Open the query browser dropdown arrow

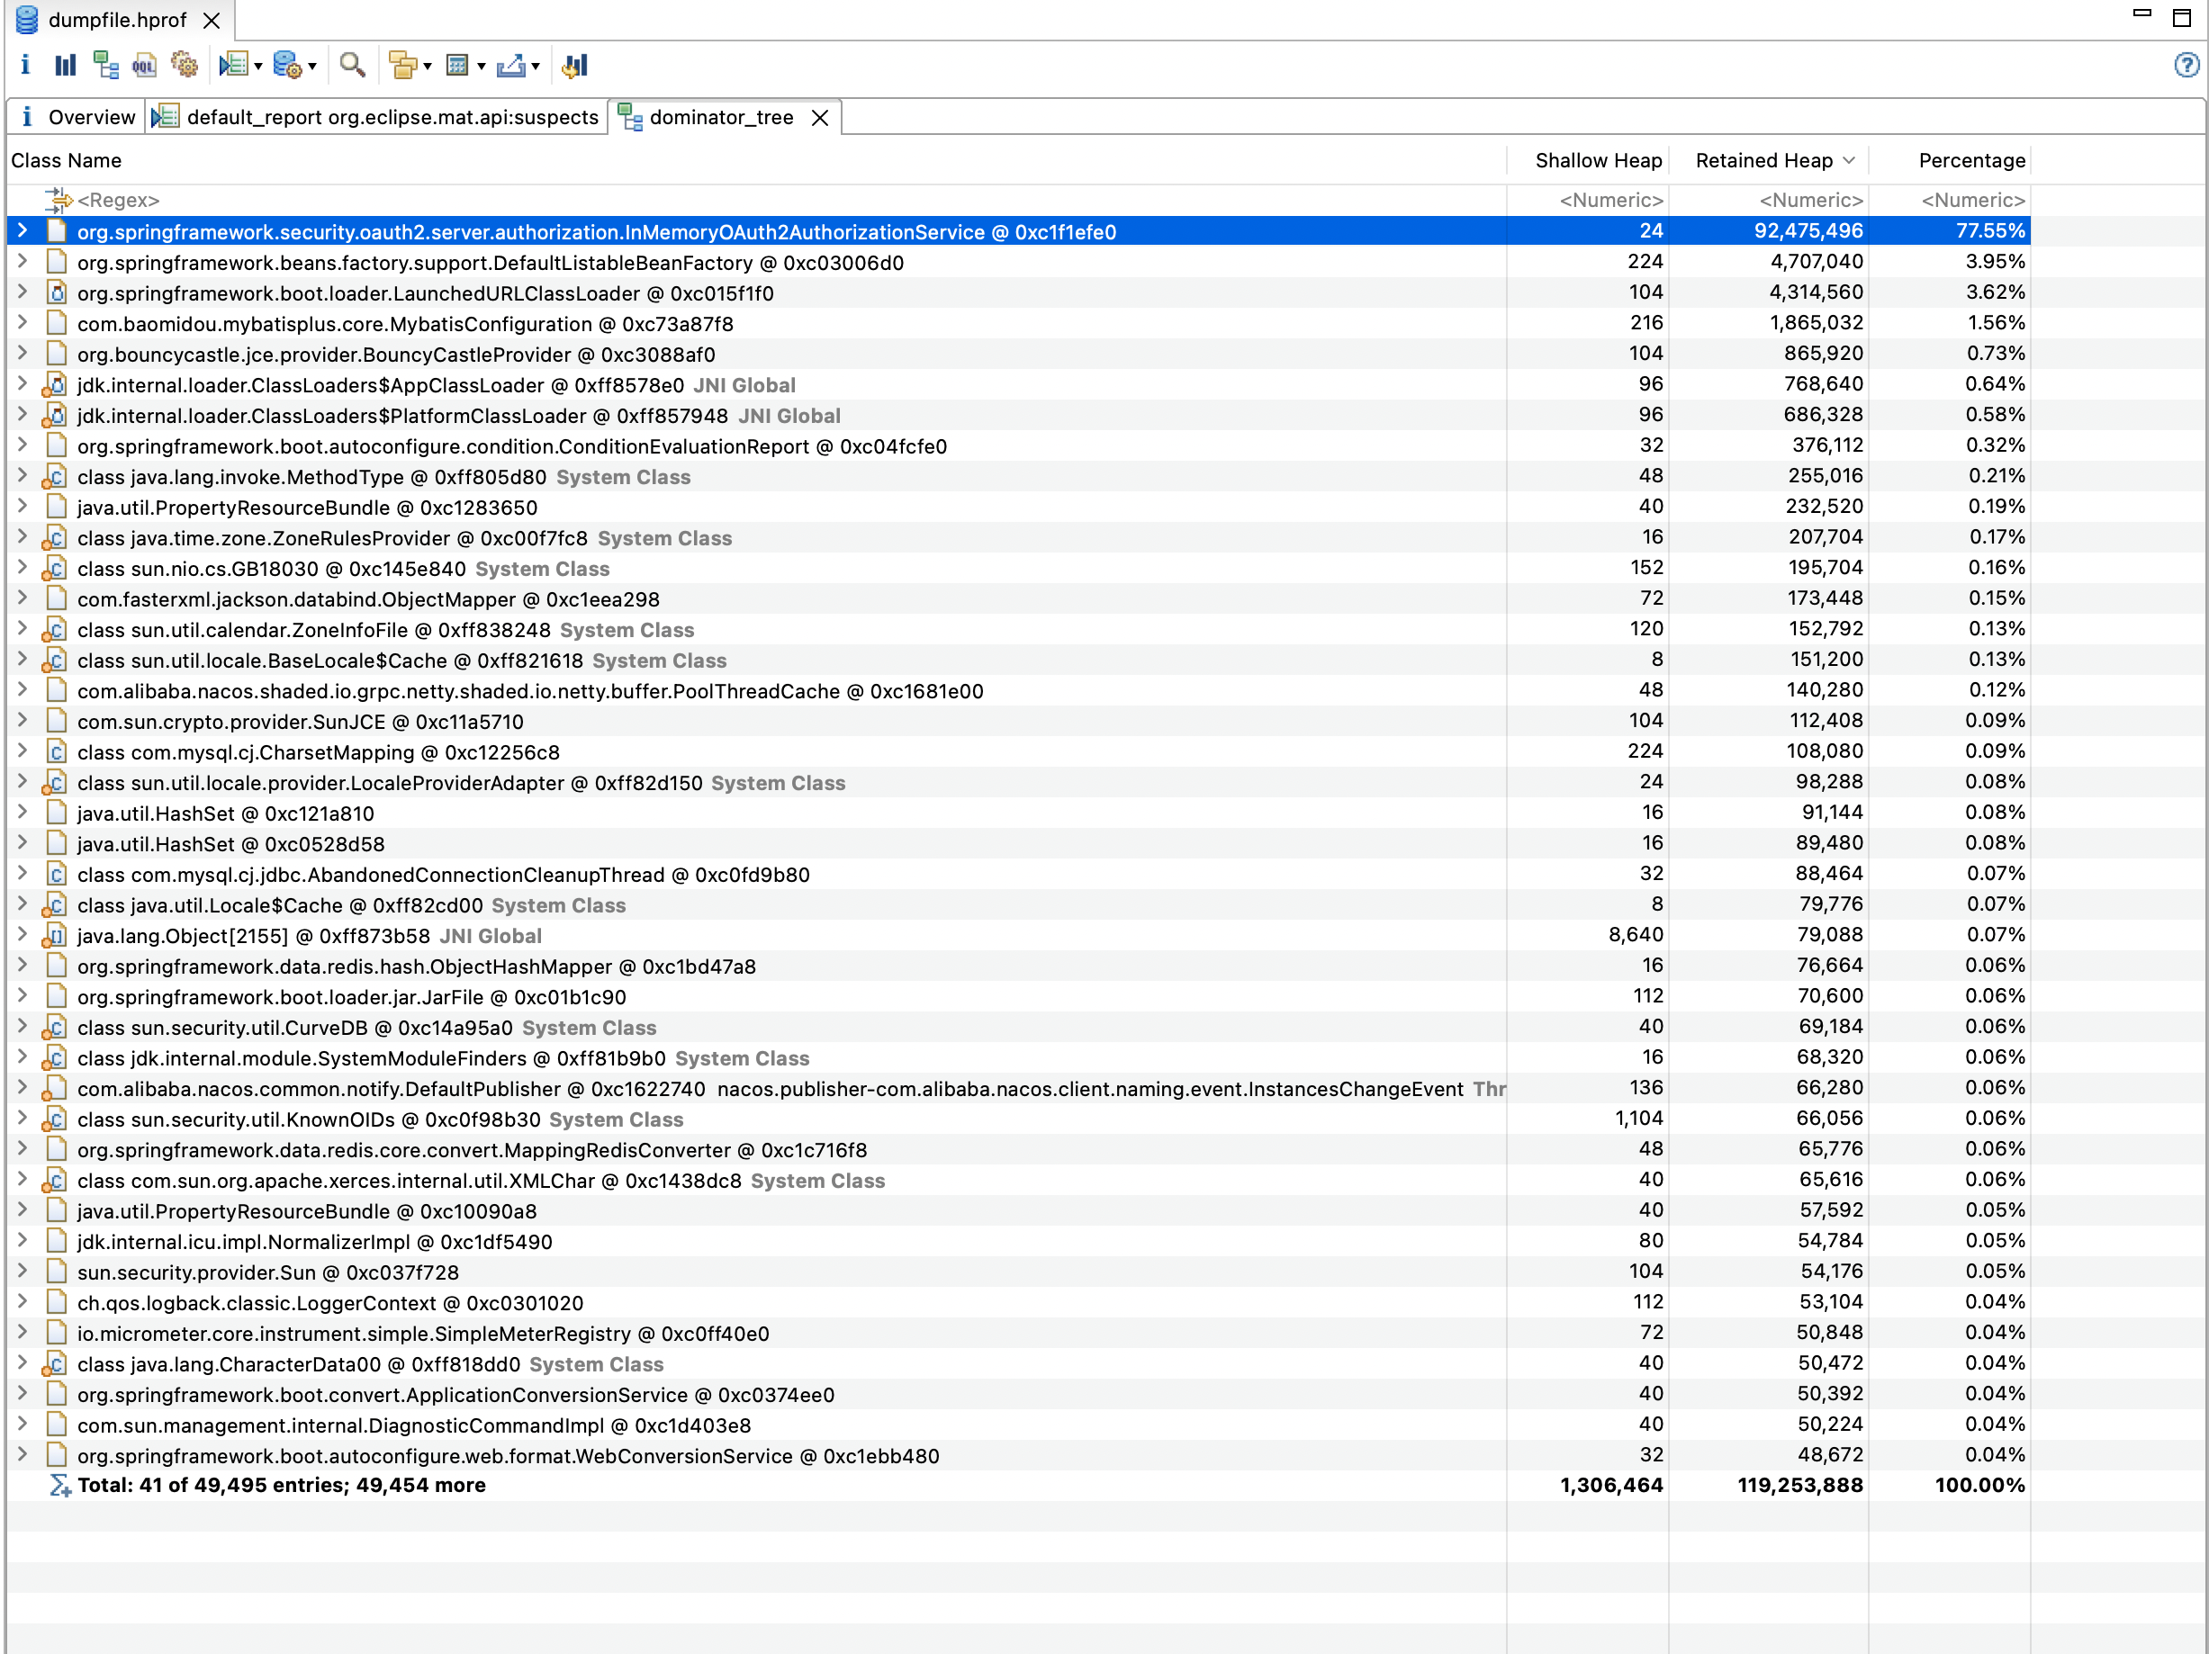coord(311,67)
